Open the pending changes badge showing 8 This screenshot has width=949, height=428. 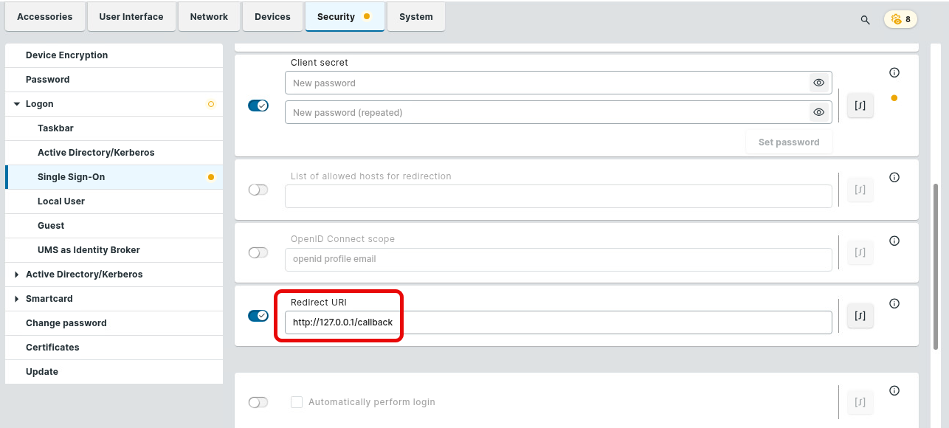(900, 19)
